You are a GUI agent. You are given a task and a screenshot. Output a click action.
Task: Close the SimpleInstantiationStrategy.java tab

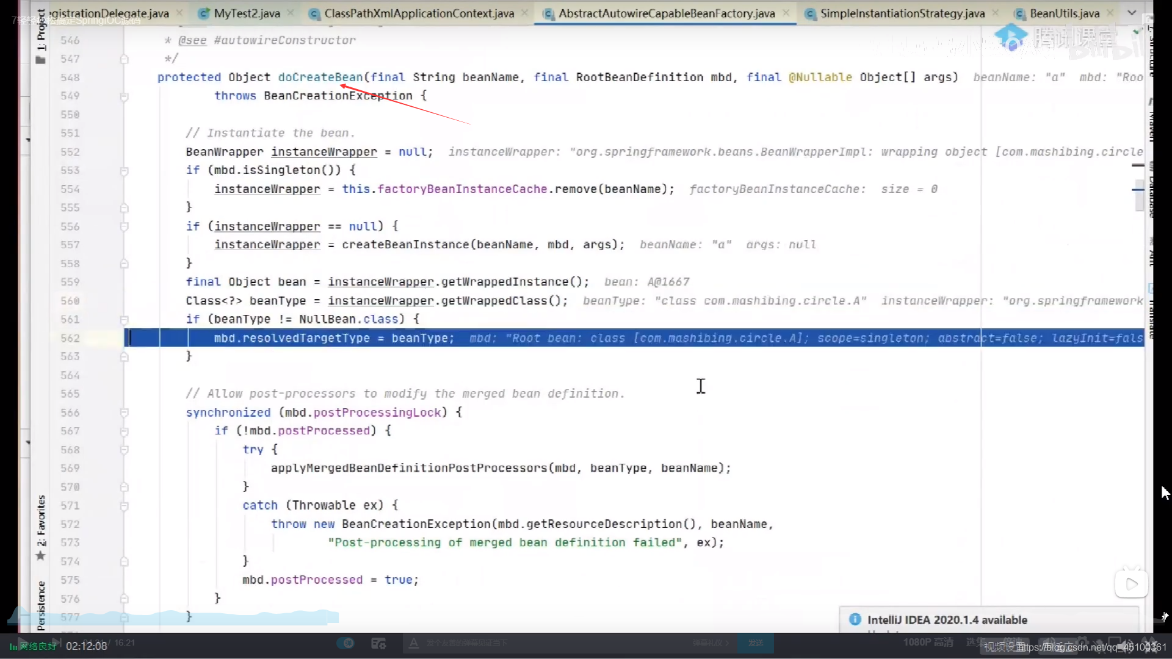tap(996, 13)
